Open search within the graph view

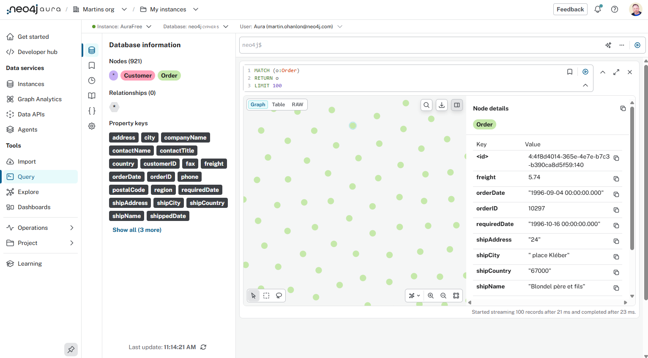(426, 105)
